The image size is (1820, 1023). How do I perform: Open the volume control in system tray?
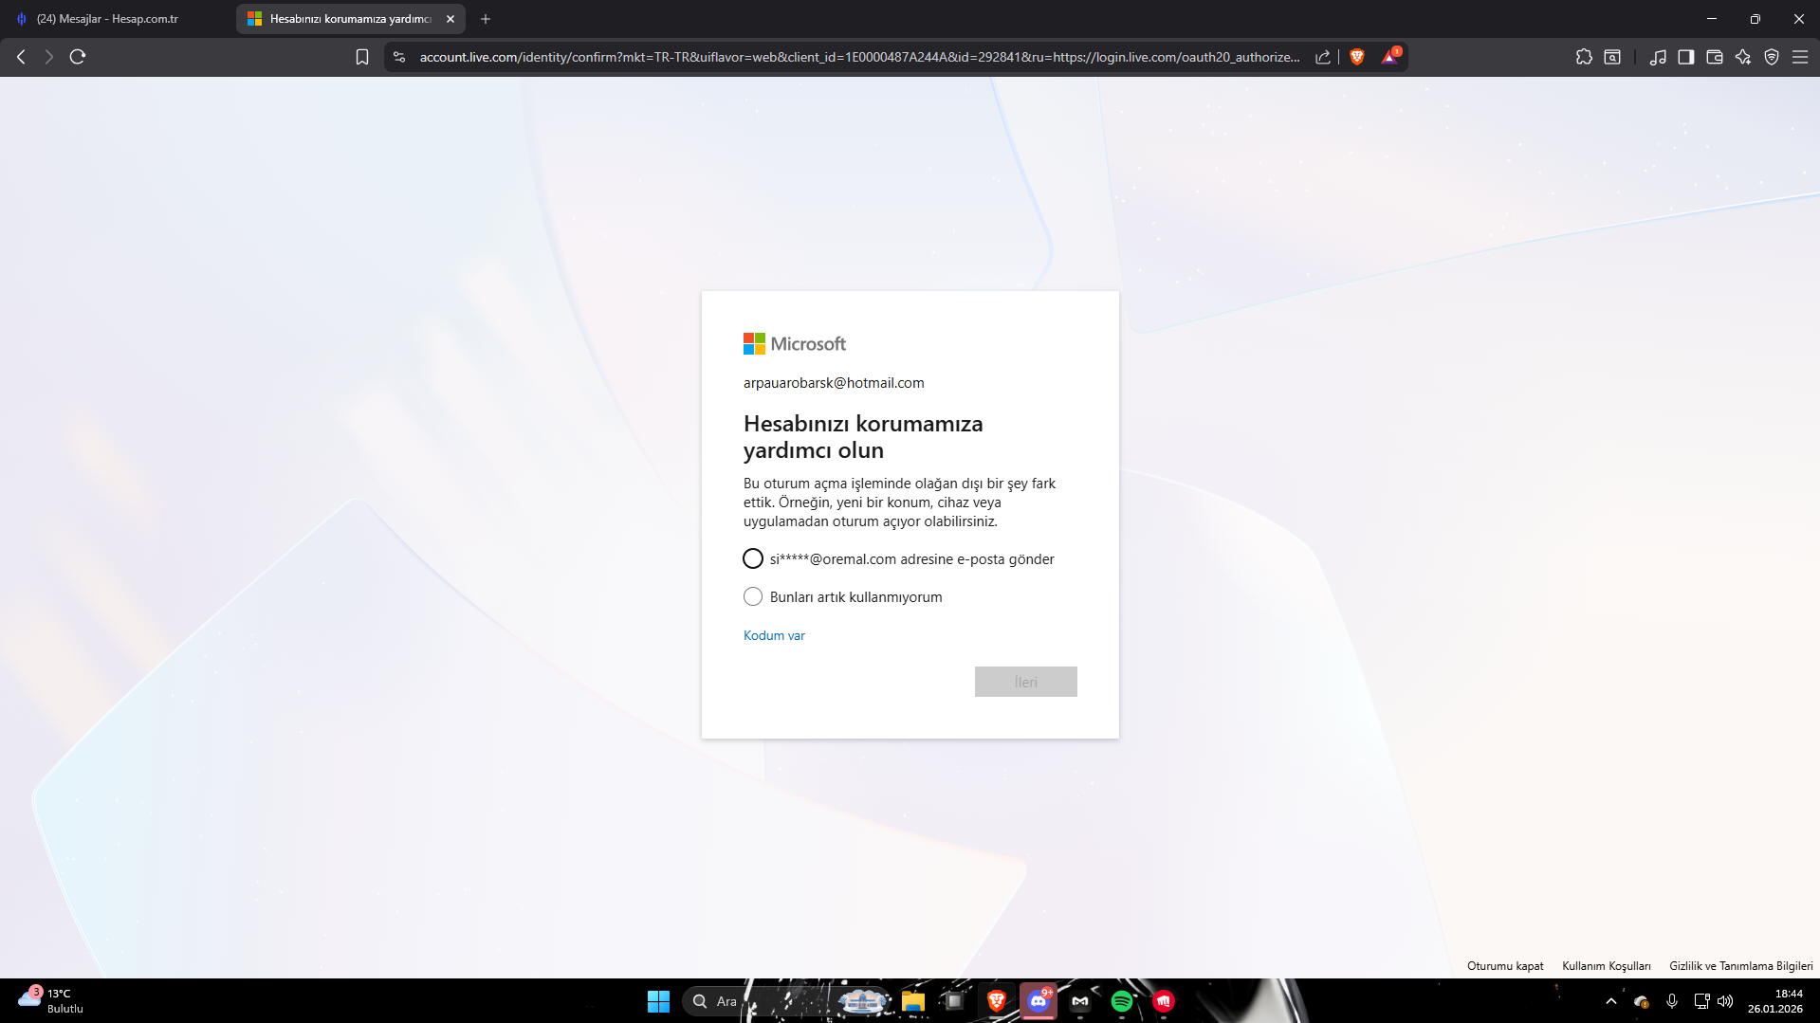pyautogui.click(x=1725, y=1001)
